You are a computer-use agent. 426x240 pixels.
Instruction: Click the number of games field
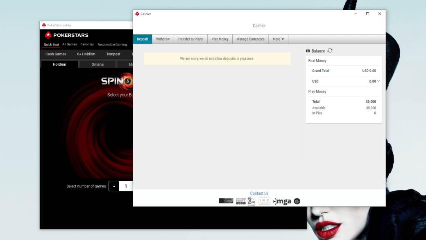[x=126, y=186]
